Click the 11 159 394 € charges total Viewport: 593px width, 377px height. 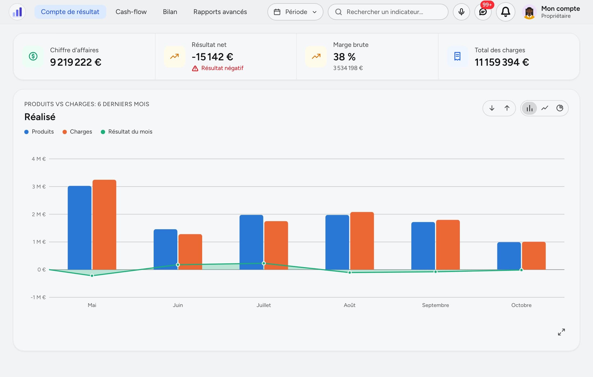502,62
